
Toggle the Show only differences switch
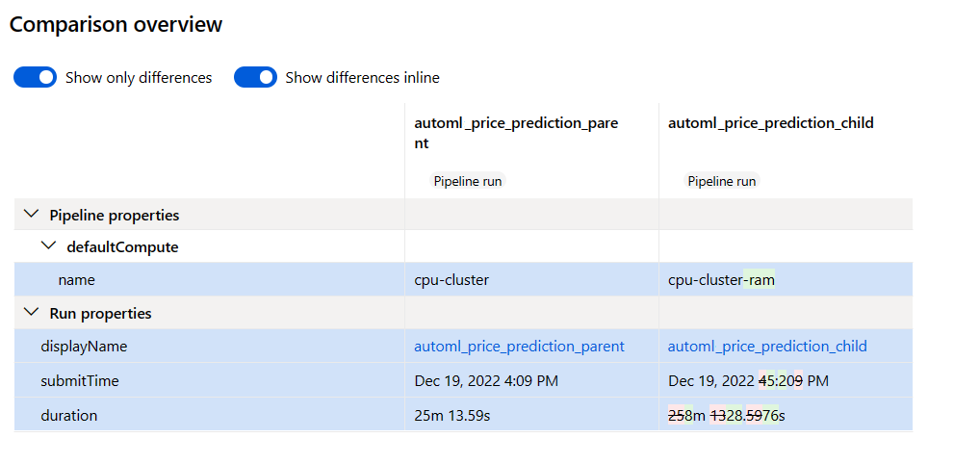pos(36,77)
